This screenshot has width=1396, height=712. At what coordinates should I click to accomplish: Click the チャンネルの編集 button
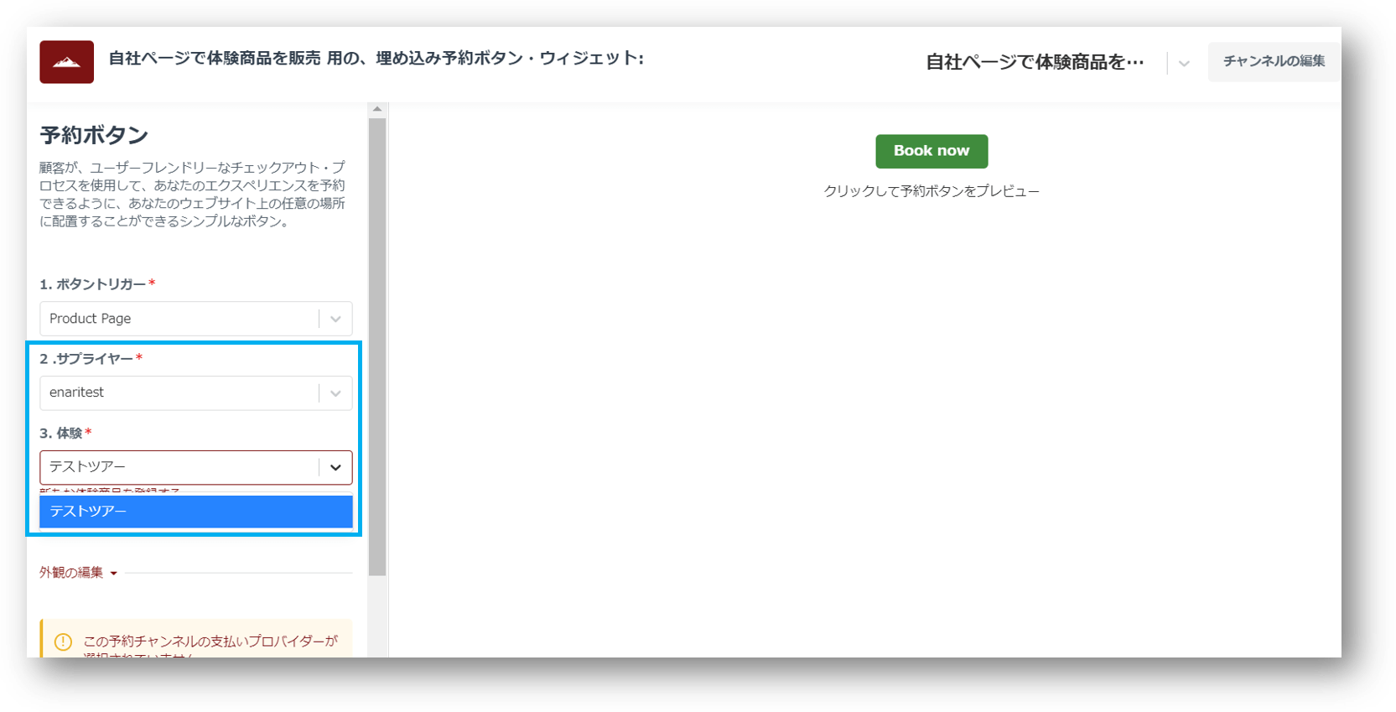[1273, 61]
